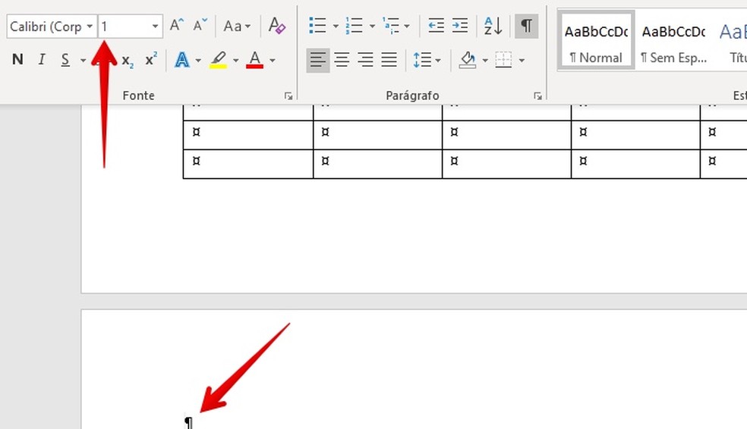Insert bulleted list

click(317, 26)
